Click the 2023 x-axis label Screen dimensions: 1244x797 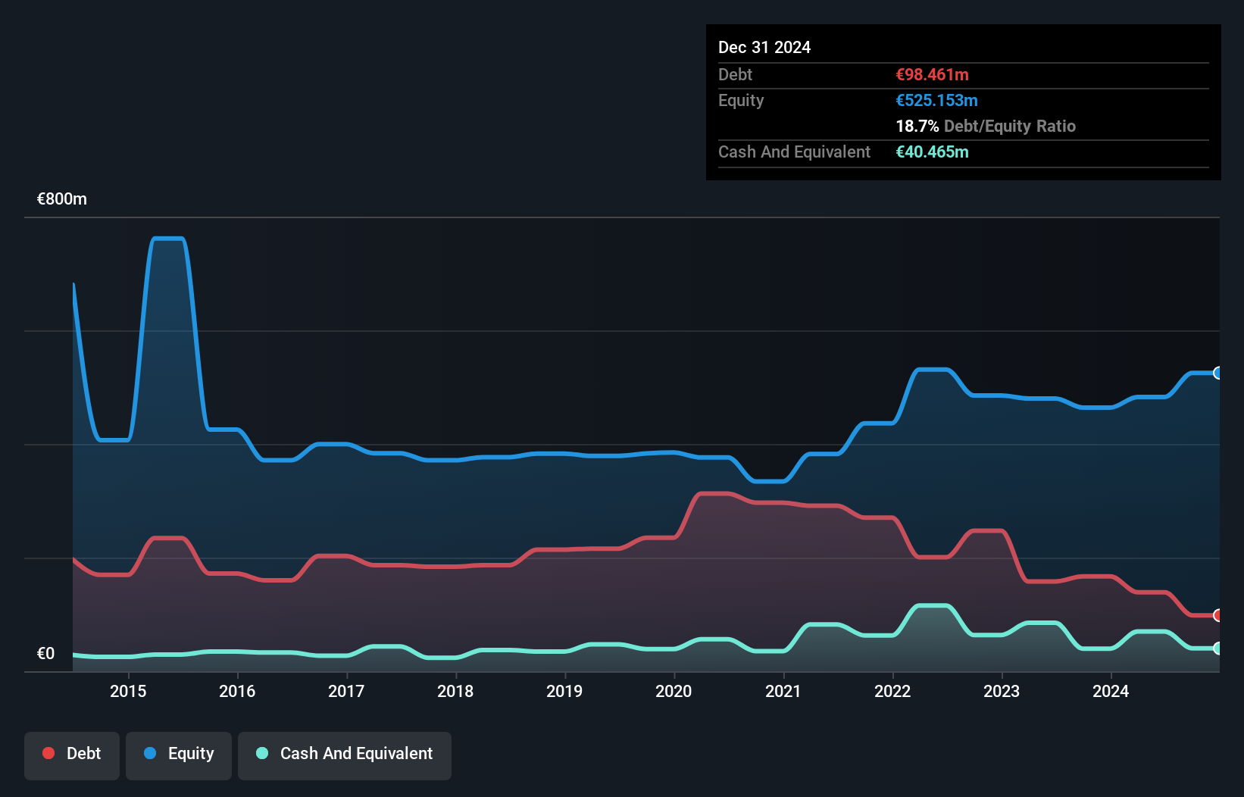coord(1002,691)
